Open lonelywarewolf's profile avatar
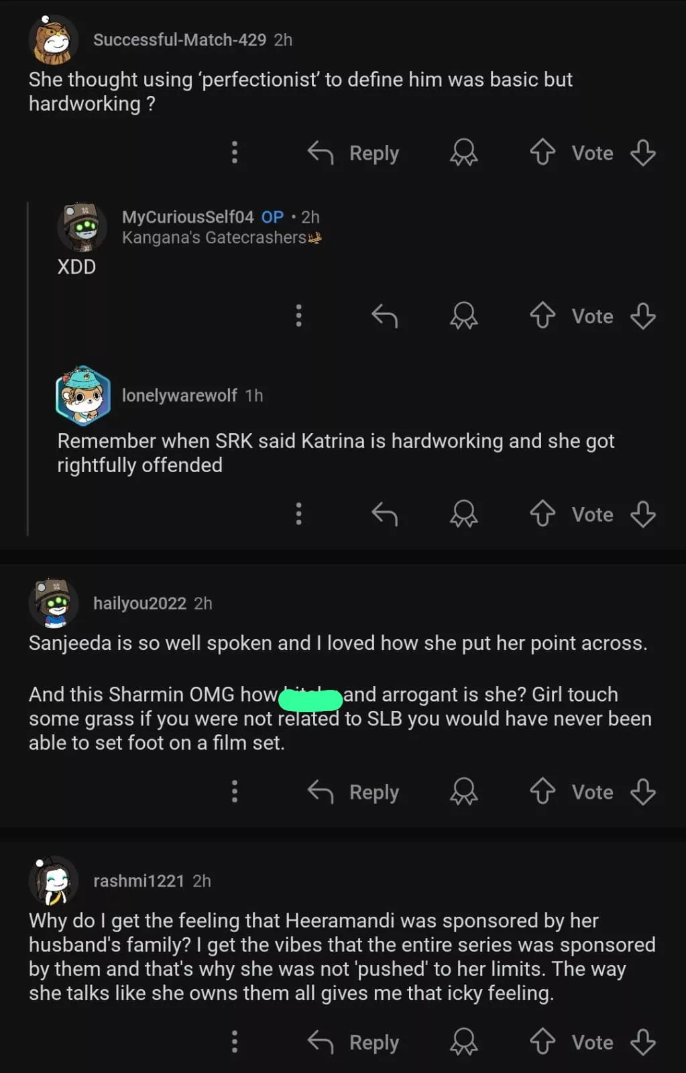This screenshot has height=1073, width=686. 82,396
